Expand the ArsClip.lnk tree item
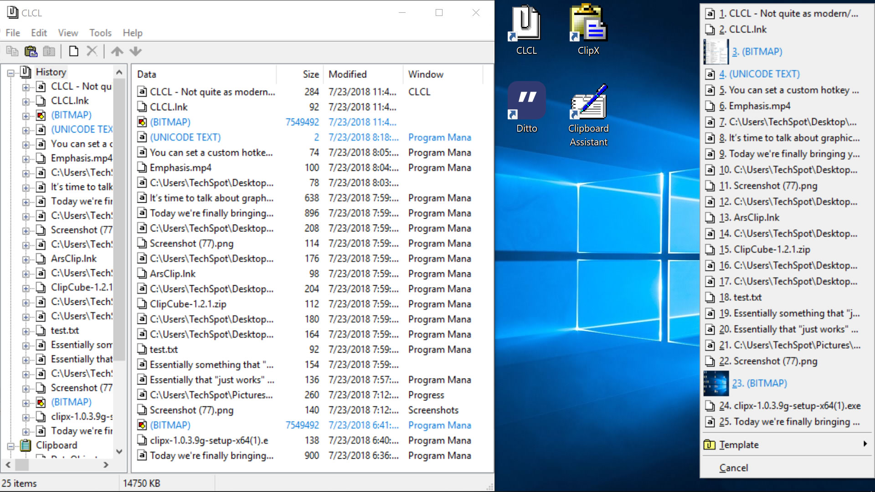Screen dimensions: 875x492 26,259
